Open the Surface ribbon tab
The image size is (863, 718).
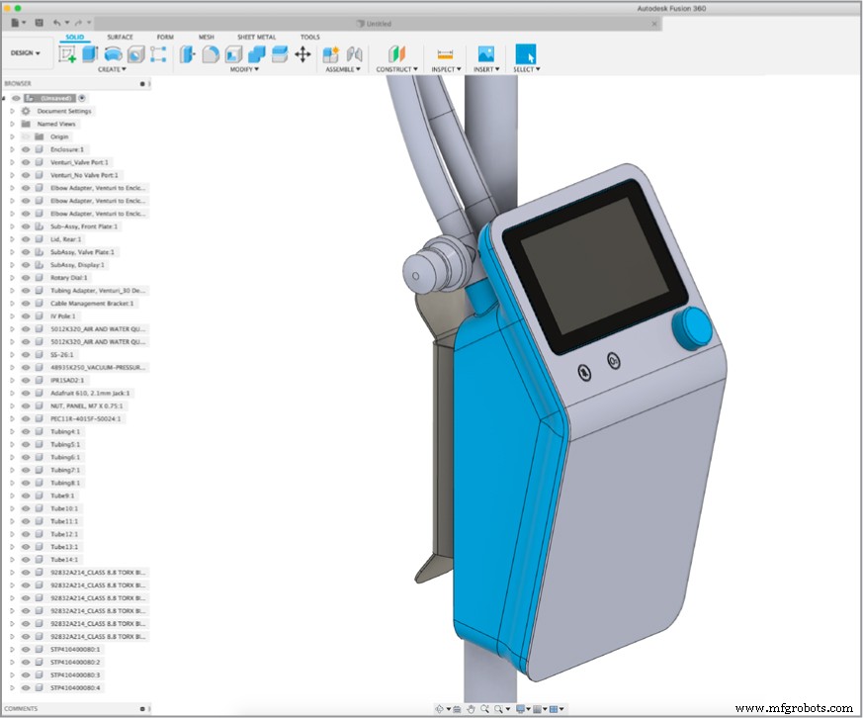(x=120, y=37)
